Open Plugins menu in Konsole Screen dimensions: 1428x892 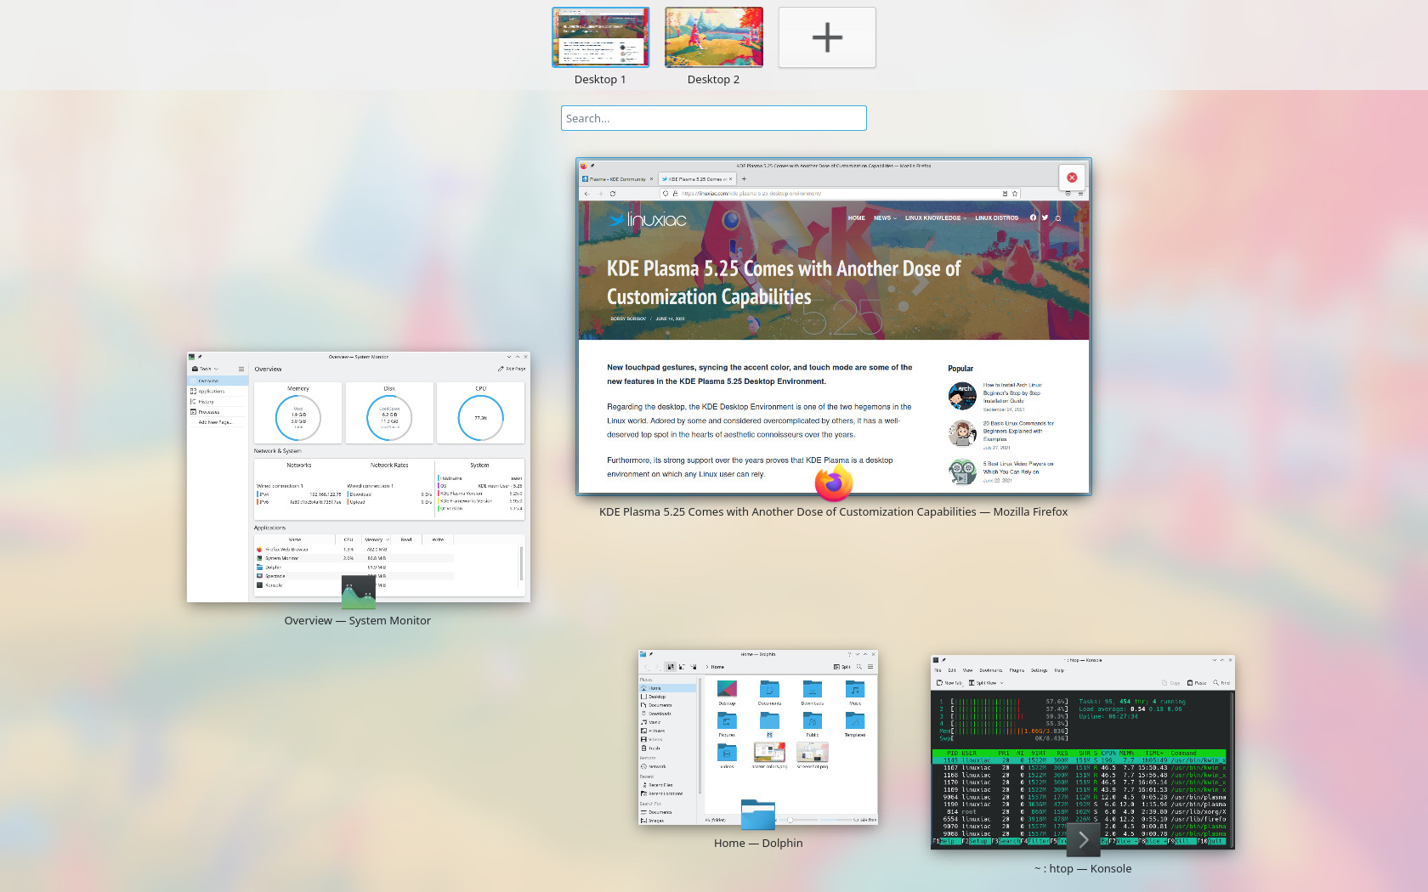[1017, 670]
